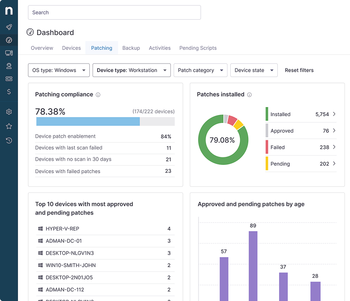Screen dimensions: 350x301
Task: Open the HYPER-V-REP device entry
Action: [63, 229]
